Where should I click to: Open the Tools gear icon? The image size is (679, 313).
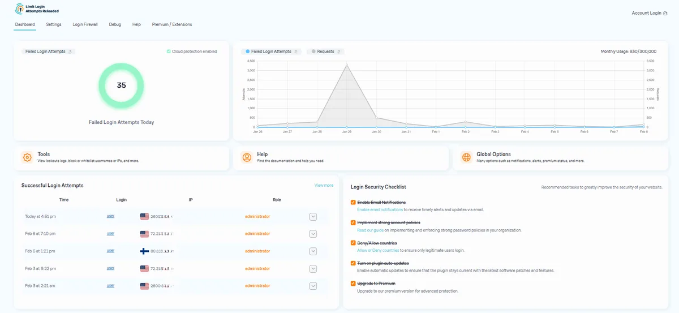click(27, 157)
